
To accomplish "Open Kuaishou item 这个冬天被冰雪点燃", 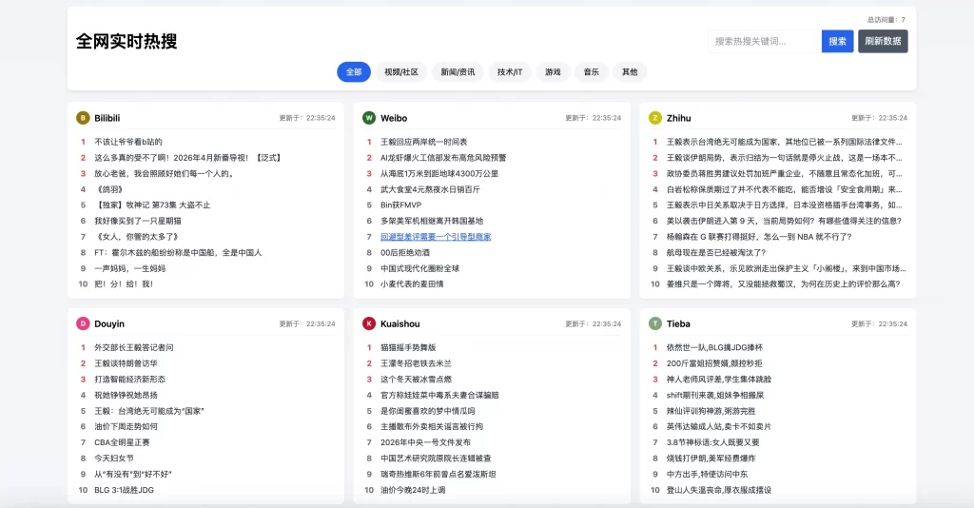I will click(417, 379).
